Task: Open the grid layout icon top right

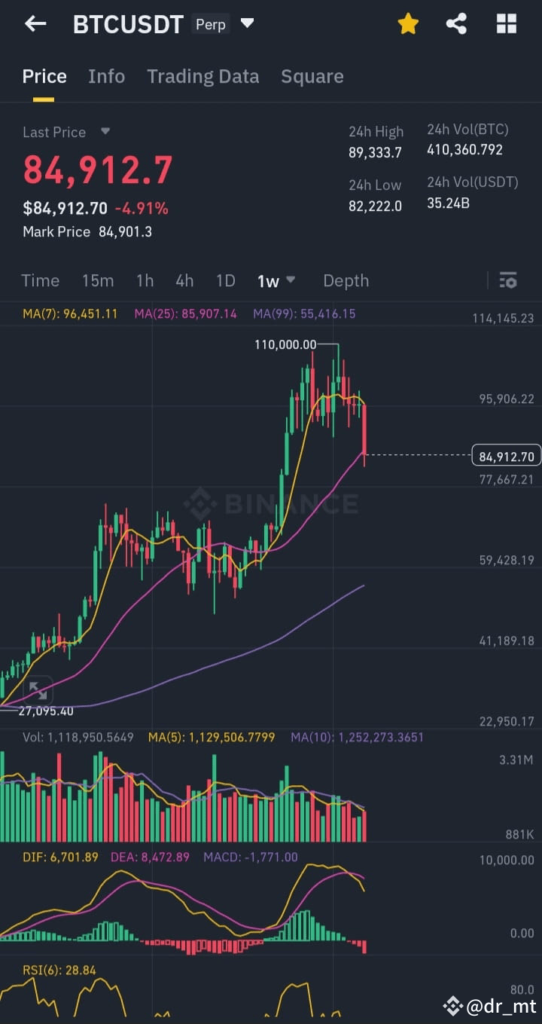Action: (x=506, y=23)
